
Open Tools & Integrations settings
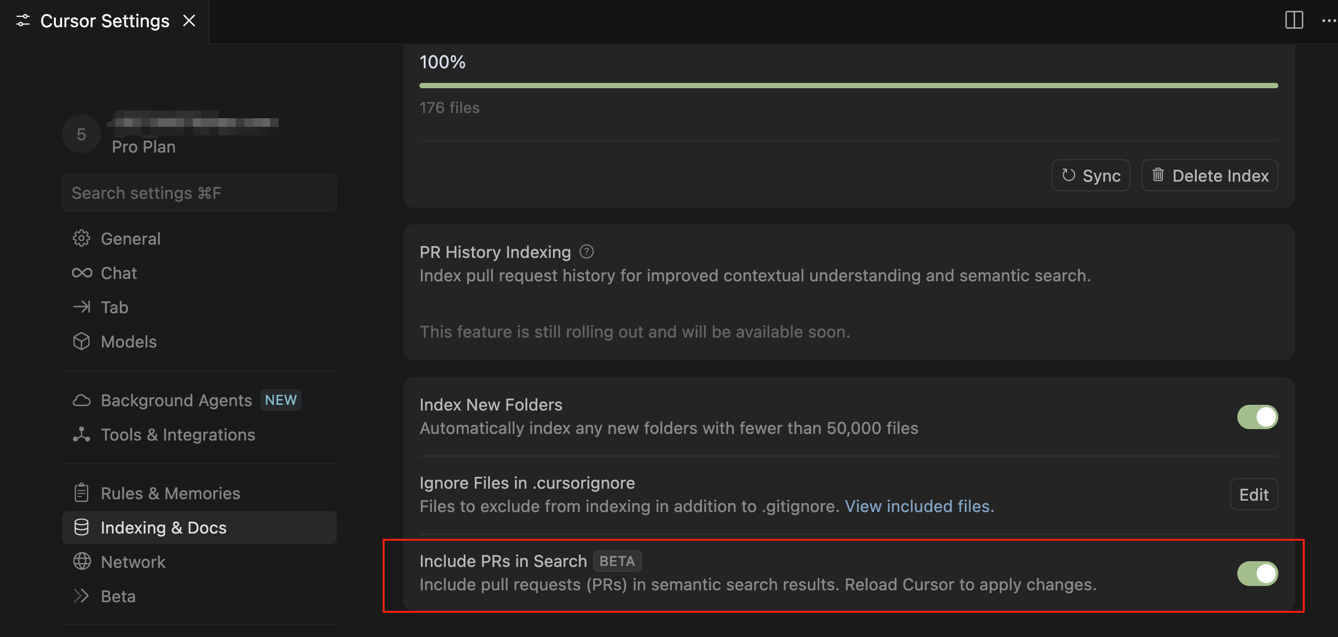pos(178,434)
